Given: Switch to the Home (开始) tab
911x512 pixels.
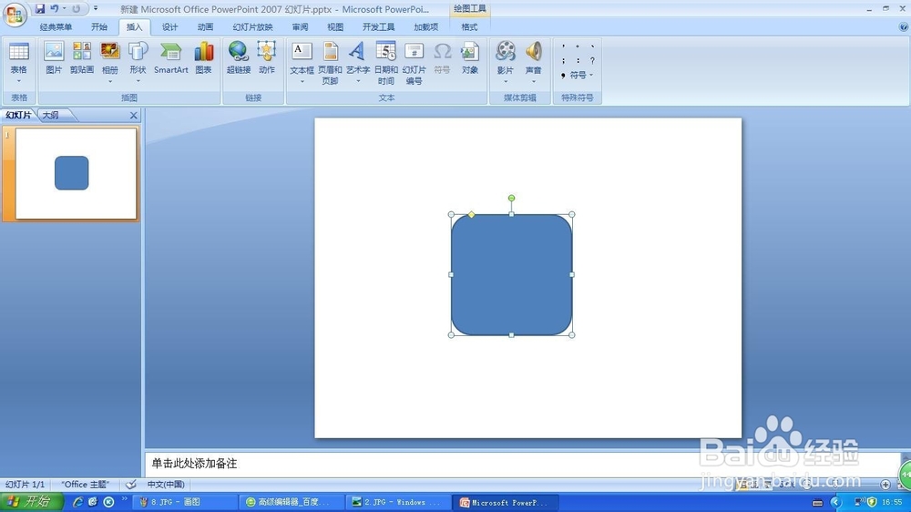Looking at the screenshot, I should click(x=99, y=27).
